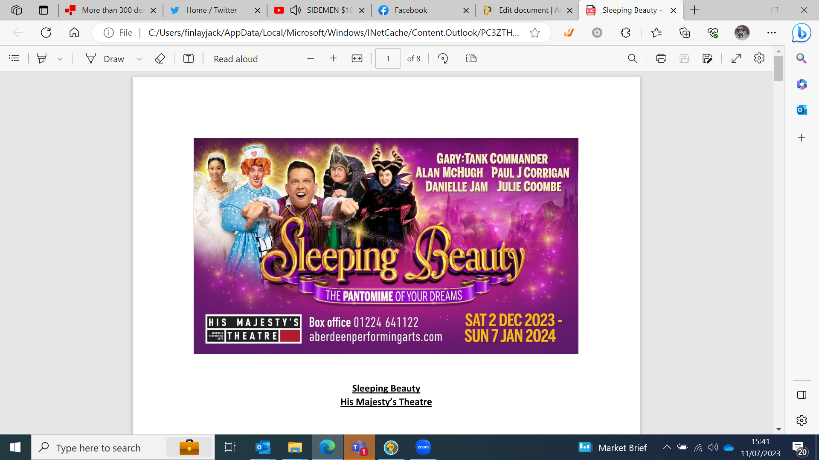The width and height of the screenshot is (819, 460).
Task: Toggle full screen mode for PDF
Action: tap(736, 58)
